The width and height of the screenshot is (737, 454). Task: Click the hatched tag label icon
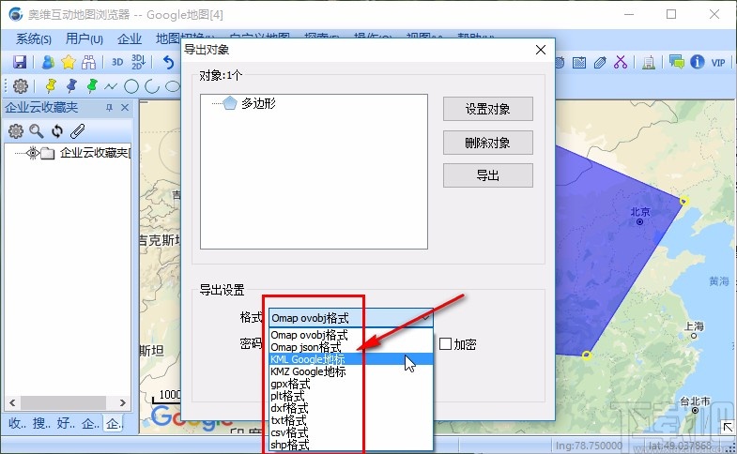point(600,62)
